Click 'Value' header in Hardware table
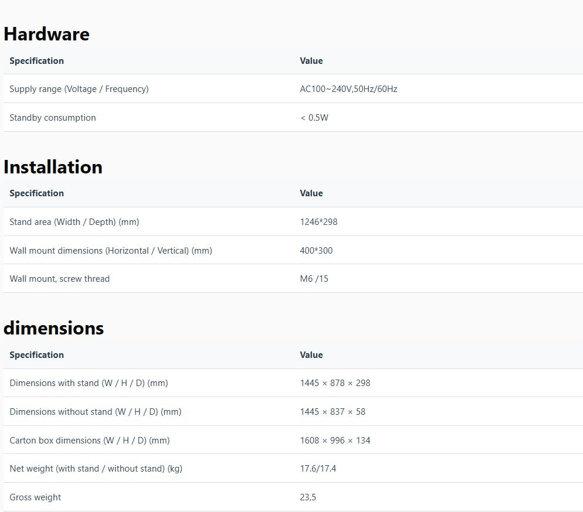The height and width of the screenshot is (512, 583). (x=311, y=61)
